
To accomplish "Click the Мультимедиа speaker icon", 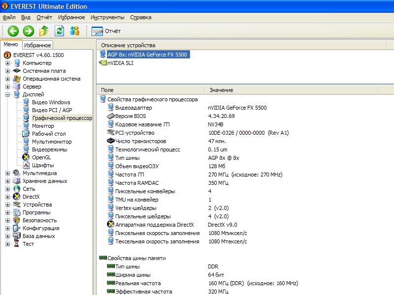I will [x=17, y=173].
